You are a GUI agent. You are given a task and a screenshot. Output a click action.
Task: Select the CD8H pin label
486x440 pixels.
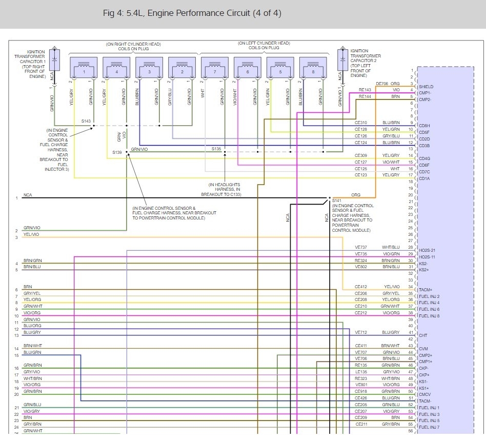[x=424, y=126]
